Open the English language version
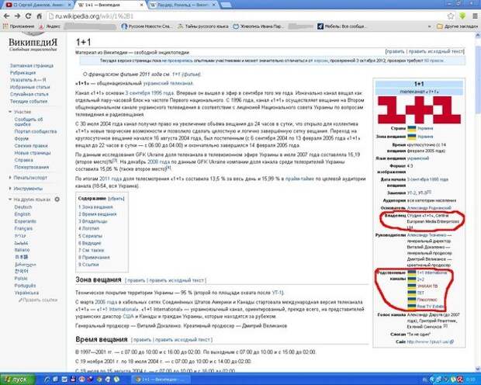Image resolution: width=481 pixels, height=385 pixels. [x=22, y=214]
